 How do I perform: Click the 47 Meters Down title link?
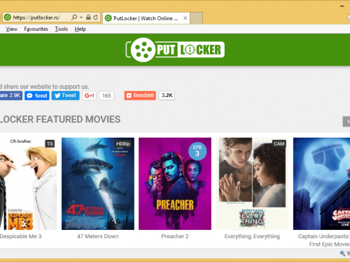98,236
